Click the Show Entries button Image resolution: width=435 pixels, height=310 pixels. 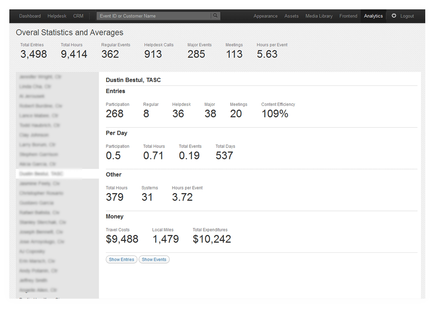point(121,259)
